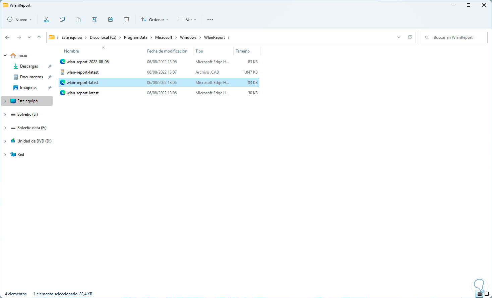Click the 06/08/2022 13:07 modification date

pos(162,72)
